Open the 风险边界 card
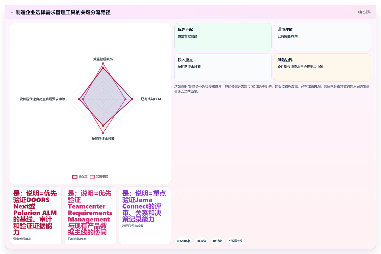Screen dimensions: 381x254 (323, 67)
